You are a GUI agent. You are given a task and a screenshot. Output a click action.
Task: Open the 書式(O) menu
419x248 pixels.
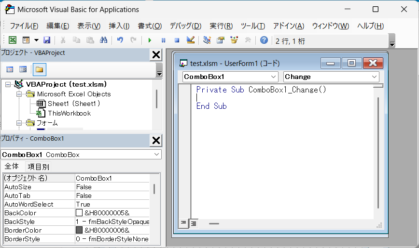click(150, 26)
